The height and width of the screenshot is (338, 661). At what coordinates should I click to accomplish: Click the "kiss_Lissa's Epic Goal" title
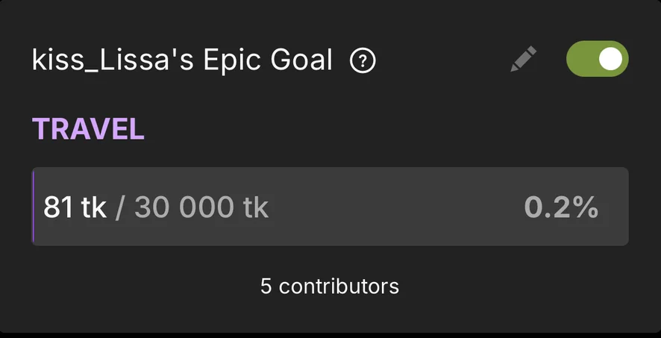(182, 60)
